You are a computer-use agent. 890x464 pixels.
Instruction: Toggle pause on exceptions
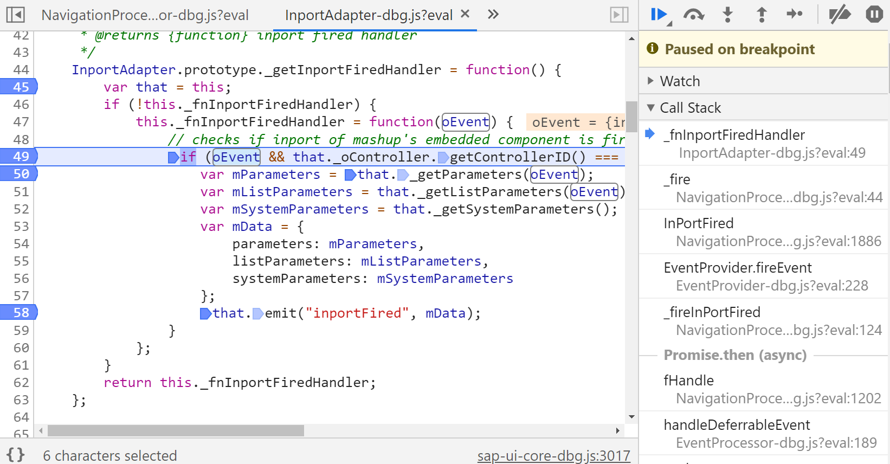pos(874,14)
